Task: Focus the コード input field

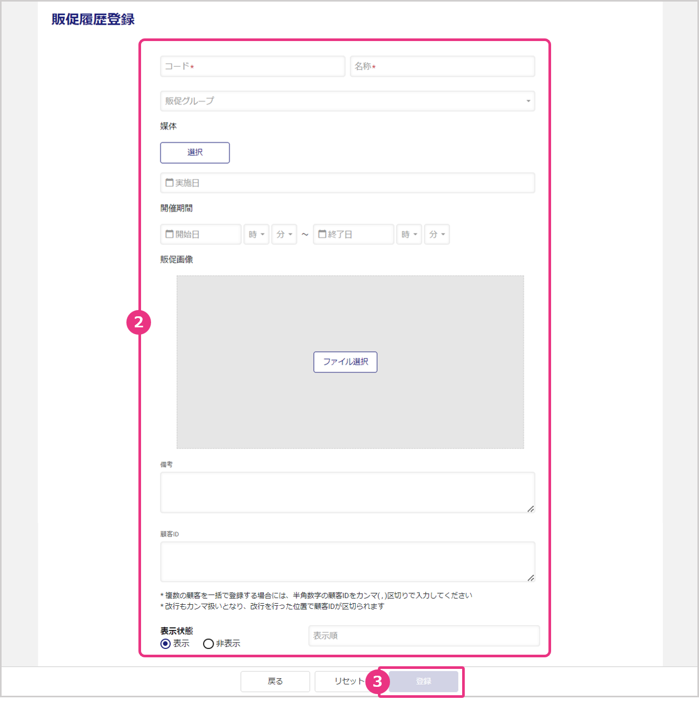Action: coord(253,66)
